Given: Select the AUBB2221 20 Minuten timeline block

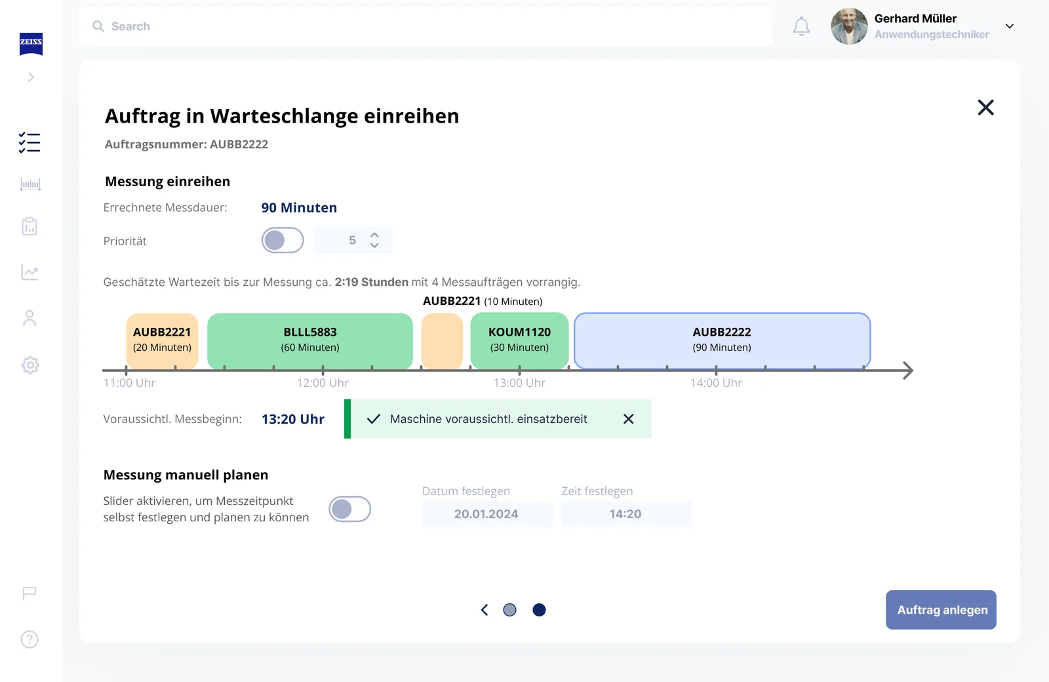Looking at the screenshot, I should [x=162, y=340].
